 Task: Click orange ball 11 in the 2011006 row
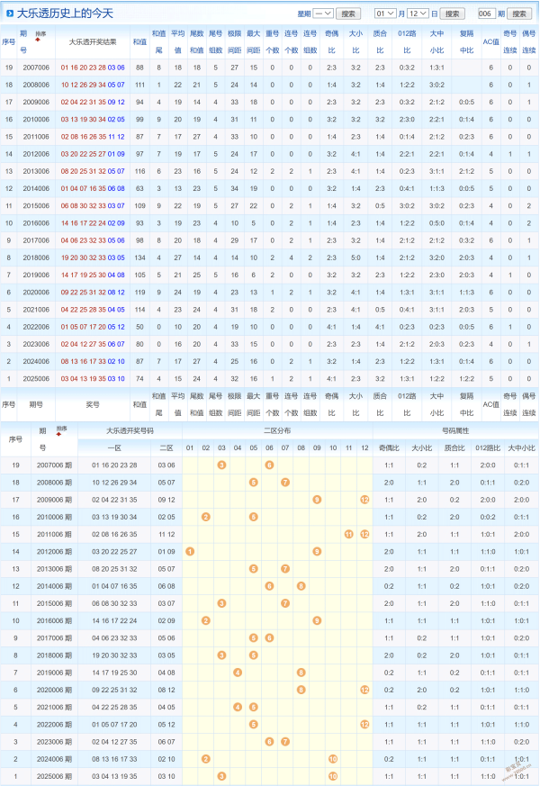(348, 534)
